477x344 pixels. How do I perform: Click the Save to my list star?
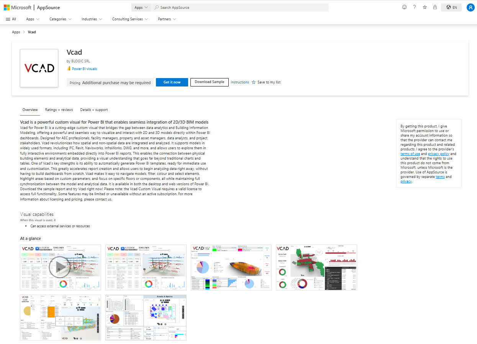pyautogui.click(x=254, y=82)
